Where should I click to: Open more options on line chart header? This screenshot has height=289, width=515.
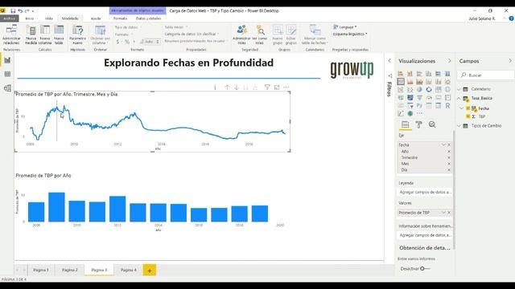click(286, 88)
